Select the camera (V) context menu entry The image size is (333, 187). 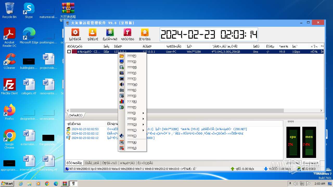coord(132,73)
